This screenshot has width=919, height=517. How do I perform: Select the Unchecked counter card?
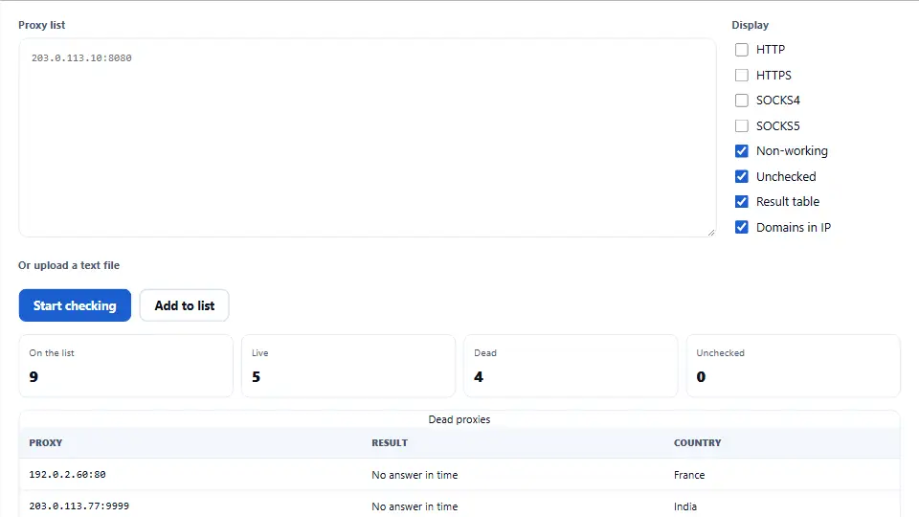coord(793,366)
